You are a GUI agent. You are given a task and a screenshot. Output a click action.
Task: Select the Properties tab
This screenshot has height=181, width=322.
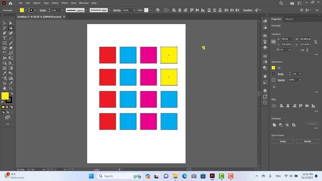(276, 19)
